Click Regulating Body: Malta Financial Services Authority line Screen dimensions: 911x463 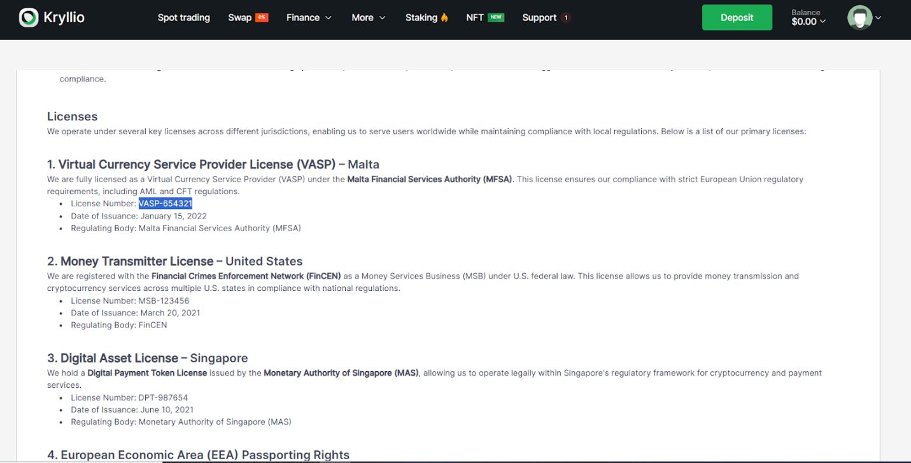pos(186,228)
